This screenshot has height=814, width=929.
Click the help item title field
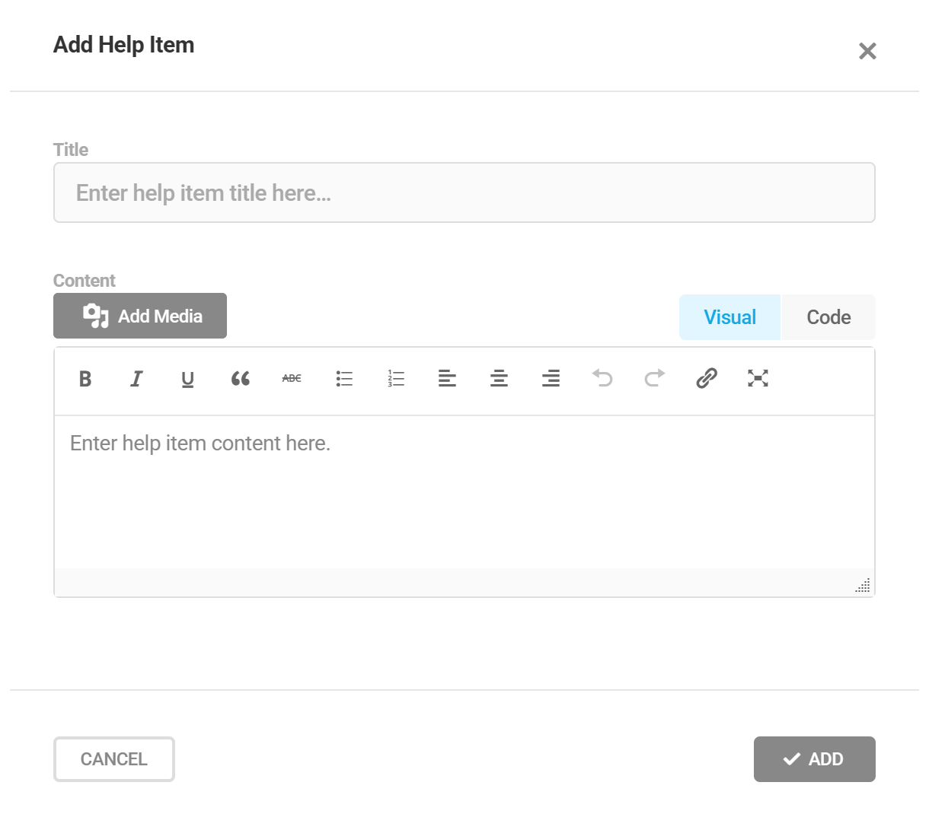coord(464,192)
